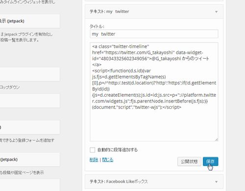Open the 公開状態 button
This screenshot has width=245, height=191.
(x=189, y=162)
